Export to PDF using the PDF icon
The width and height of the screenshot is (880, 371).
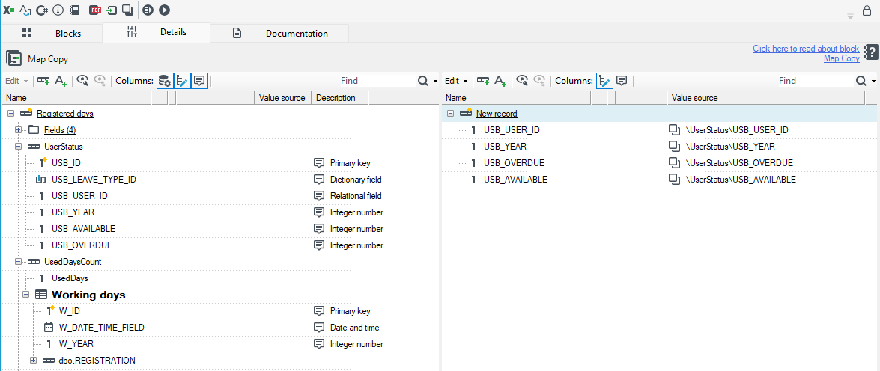[x=95, y=10]
